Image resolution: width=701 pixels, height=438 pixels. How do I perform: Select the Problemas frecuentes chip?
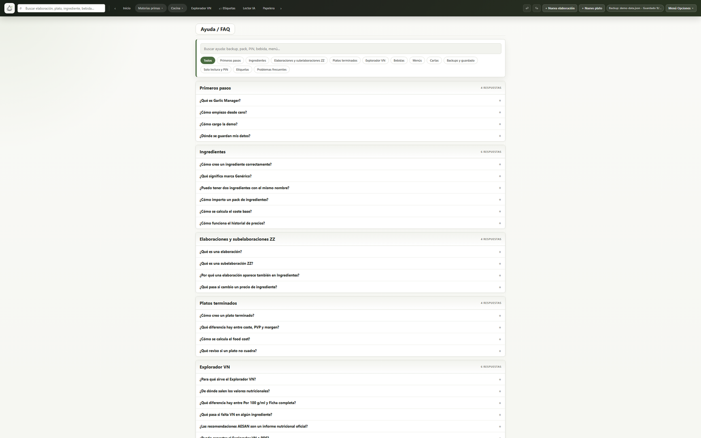(272, 69)
